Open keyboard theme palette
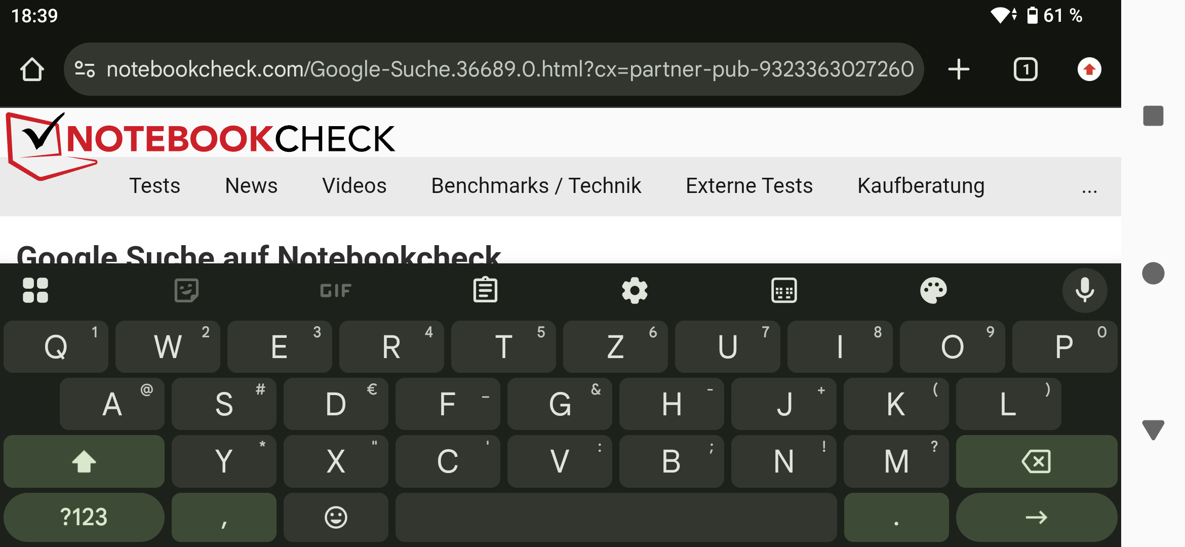Viewport: 1185px width, 547px height. (x=933, y=290)
